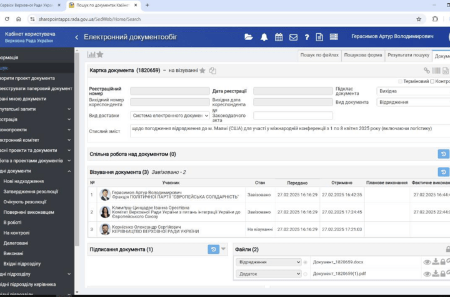Open arrow menu next to Підписання refresh
Screen dimensions: 450x297
click(x=223, y=249)
